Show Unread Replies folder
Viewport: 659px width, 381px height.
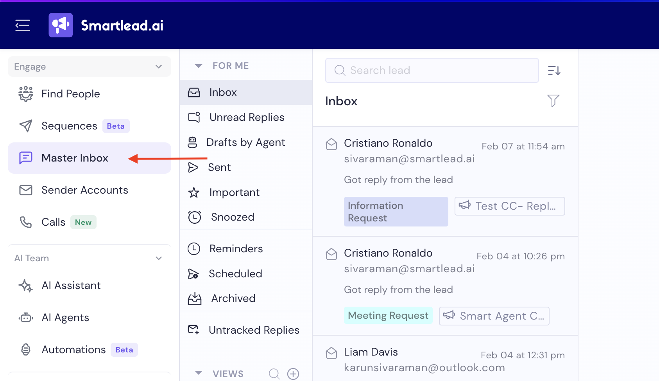click(x=246, y=117)
